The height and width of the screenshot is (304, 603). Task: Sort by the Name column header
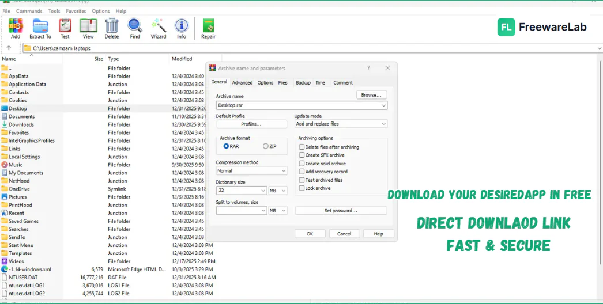(9, 59)
